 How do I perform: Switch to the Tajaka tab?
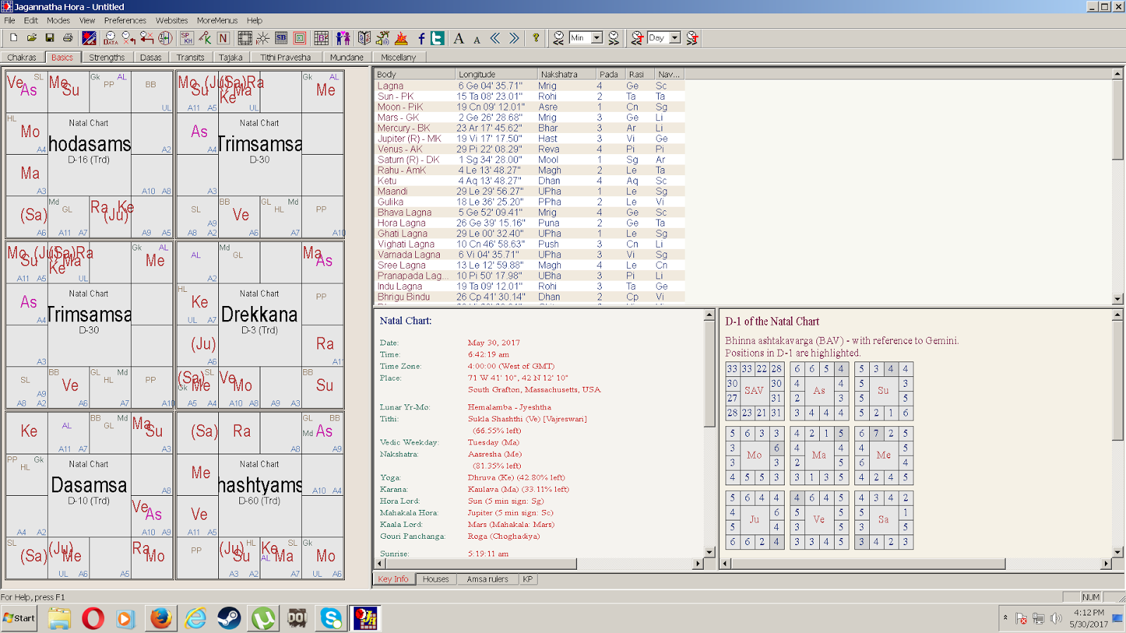pos(231,57)
